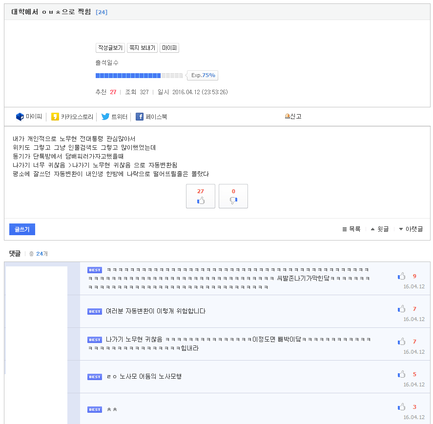Open 작성글보기 for the author
This screenshot has width=433, height=424.
(110, 48)
